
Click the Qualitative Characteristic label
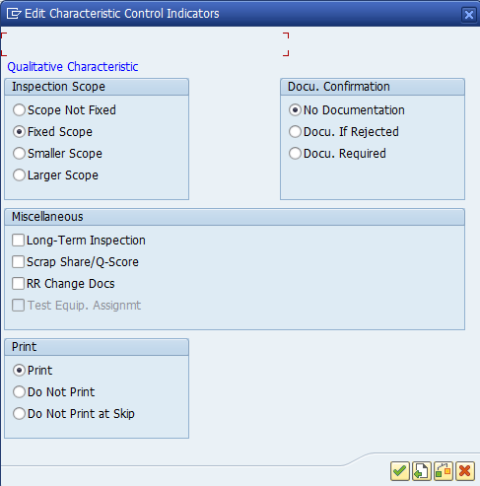pyautogui.click(x=73, y=67)
